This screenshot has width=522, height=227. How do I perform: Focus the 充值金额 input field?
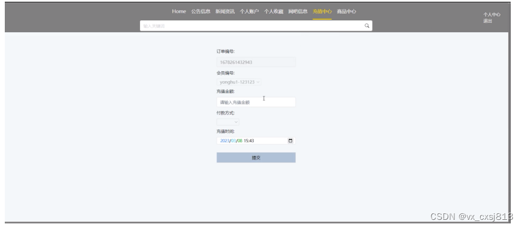click(x=256, y=102)
